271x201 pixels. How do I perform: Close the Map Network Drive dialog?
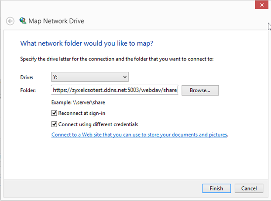tap(261, 5)
